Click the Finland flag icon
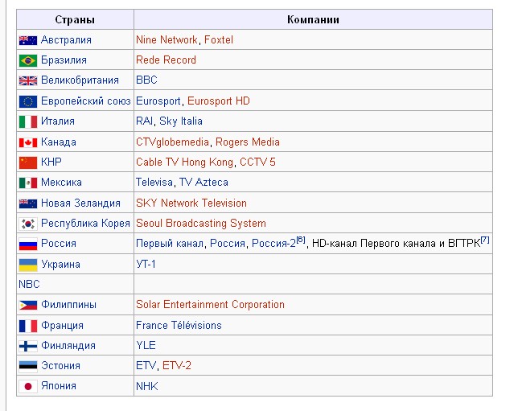Screen dimensions: 518x411 click(x=28, y=346)
